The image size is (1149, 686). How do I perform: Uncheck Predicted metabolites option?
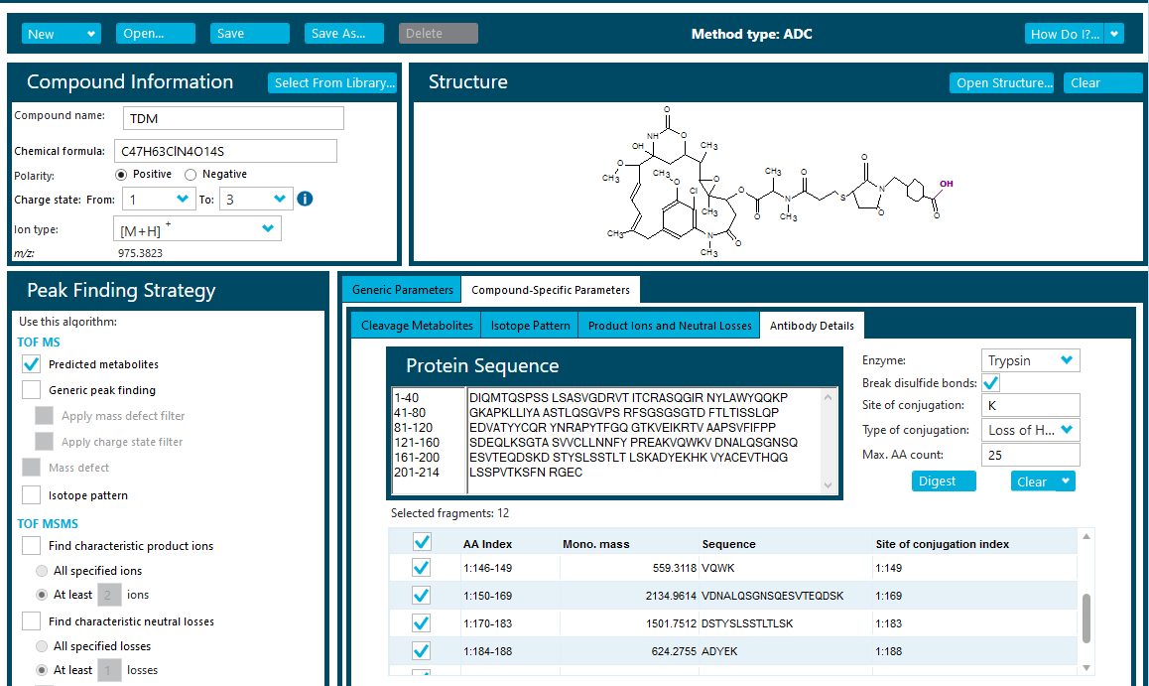32,364
